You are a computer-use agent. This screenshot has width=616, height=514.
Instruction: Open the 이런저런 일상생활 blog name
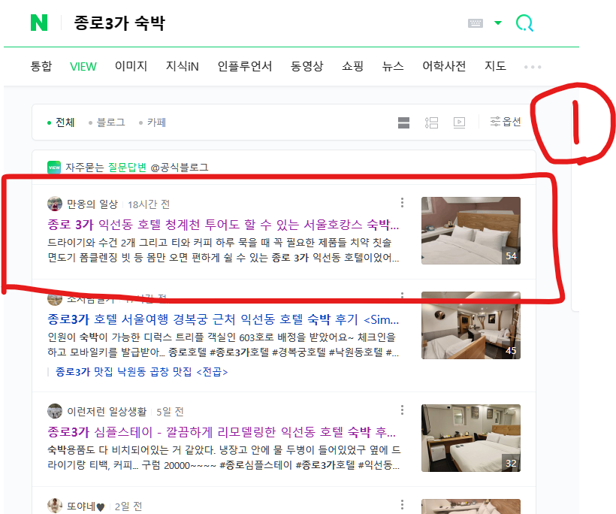[107, 412]
